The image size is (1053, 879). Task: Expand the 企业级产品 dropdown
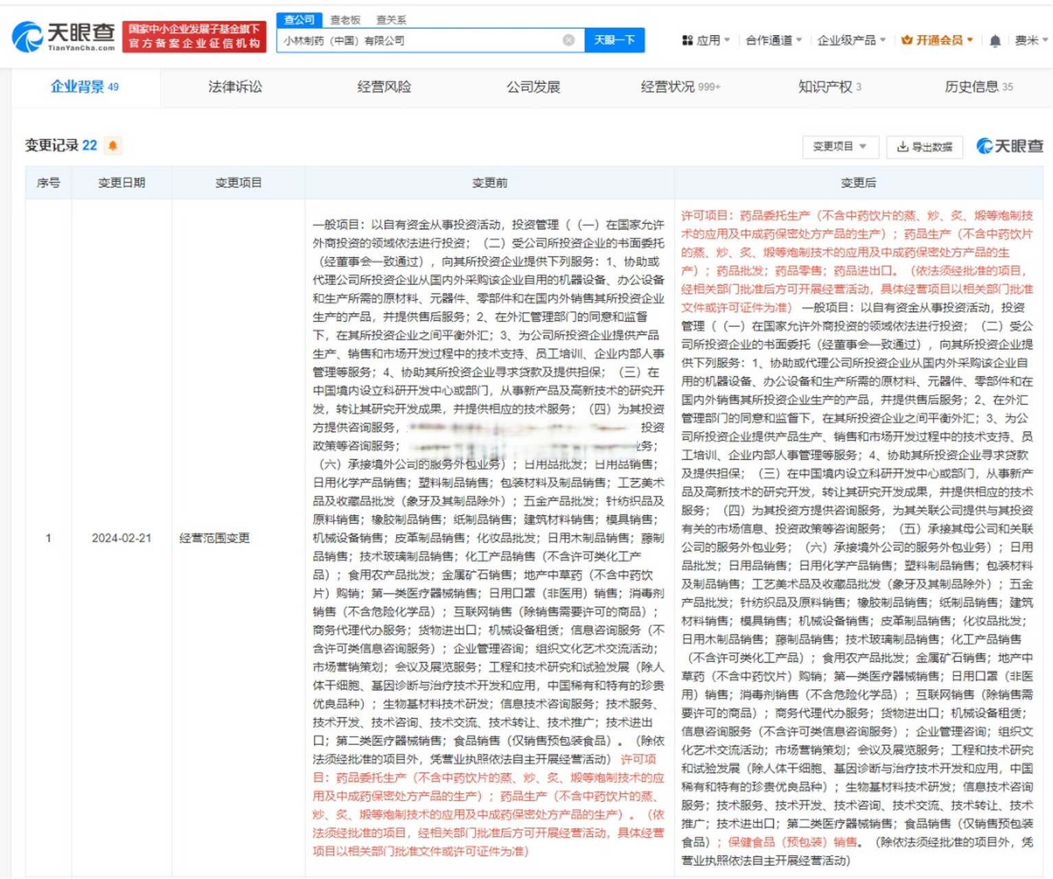point(851,41)
